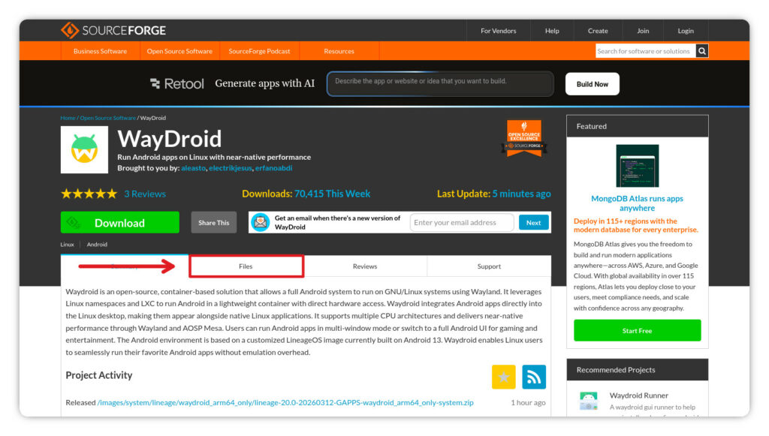This screenshot has height=436, width=769.
Task: Expand the Resources menu
Action: [x=339, y=51]
